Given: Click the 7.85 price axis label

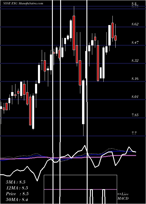Looking at the screenshot, I should (135, 115).
